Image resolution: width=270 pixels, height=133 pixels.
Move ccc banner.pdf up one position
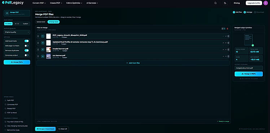tap(223, 56)
